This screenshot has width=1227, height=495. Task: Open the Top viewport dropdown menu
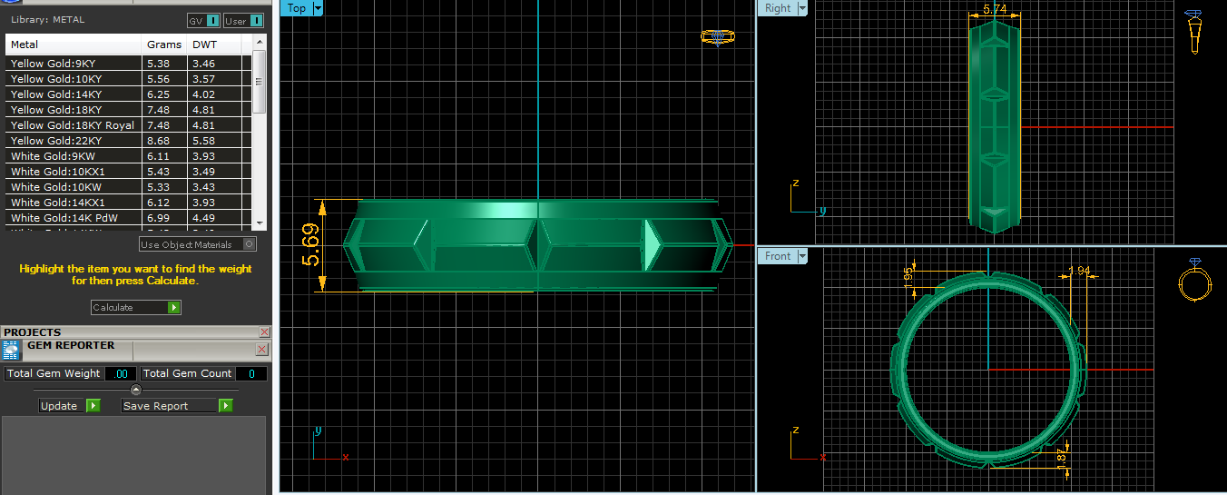click(318, 8)
